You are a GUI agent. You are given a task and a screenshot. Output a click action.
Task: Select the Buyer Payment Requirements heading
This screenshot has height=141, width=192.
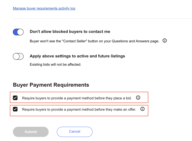click(51, 85)
